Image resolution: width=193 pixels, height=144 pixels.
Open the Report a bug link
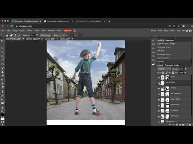pos(163,31)
